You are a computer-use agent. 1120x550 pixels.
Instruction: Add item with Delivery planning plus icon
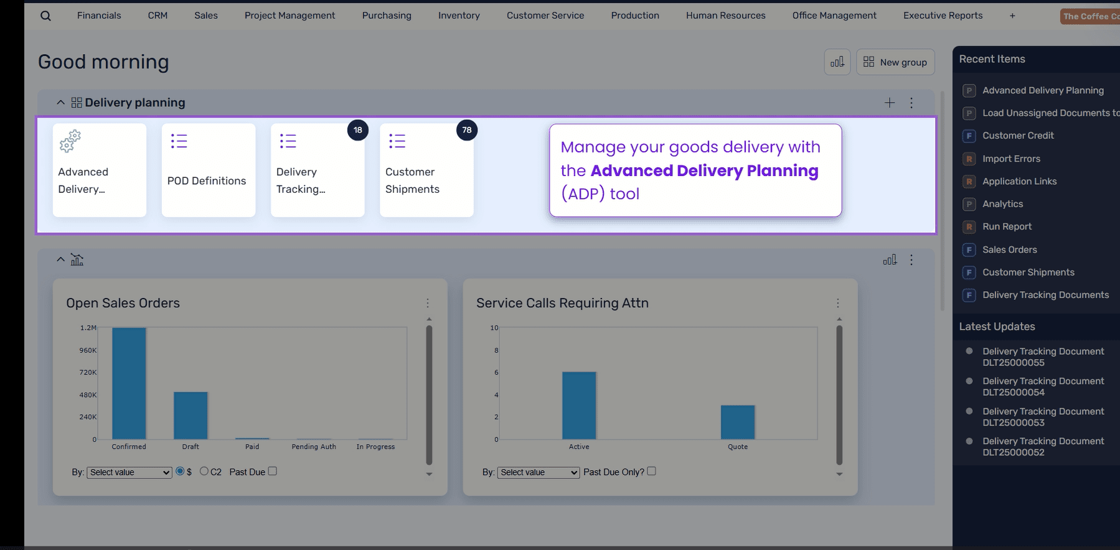890,103
